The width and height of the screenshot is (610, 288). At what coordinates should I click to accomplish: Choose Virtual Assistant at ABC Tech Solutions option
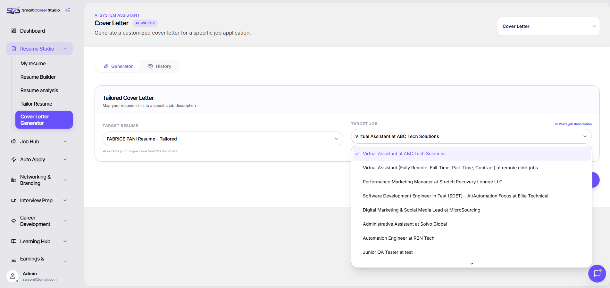472,154
